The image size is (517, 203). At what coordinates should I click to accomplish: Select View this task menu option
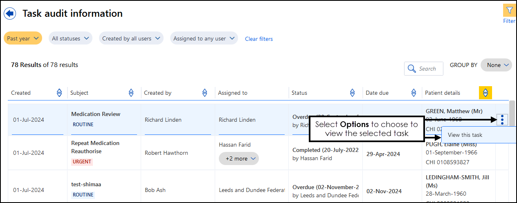coord(465,135)
